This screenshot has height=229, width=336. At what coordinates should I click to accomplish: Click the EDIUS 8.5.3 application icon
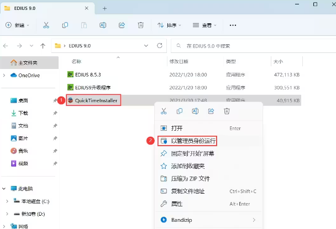click(x=70, y=74)
